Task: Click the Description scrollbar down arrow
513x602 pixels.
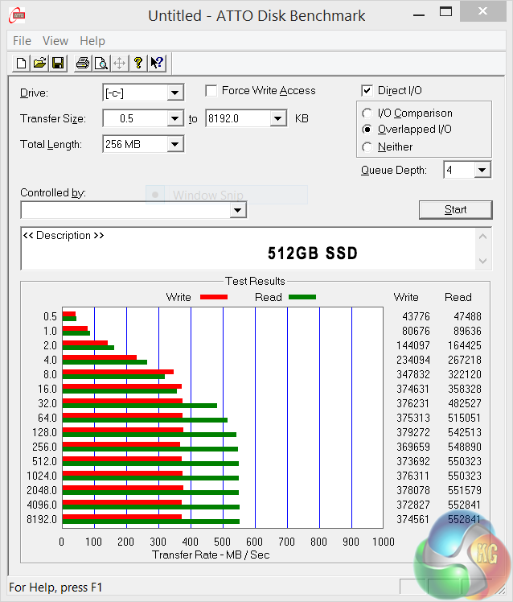Action: click(x=482, y=262)
